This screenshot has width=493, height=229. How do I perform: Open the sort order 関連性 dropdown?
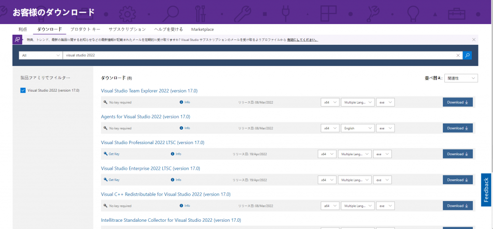[461, 78]
